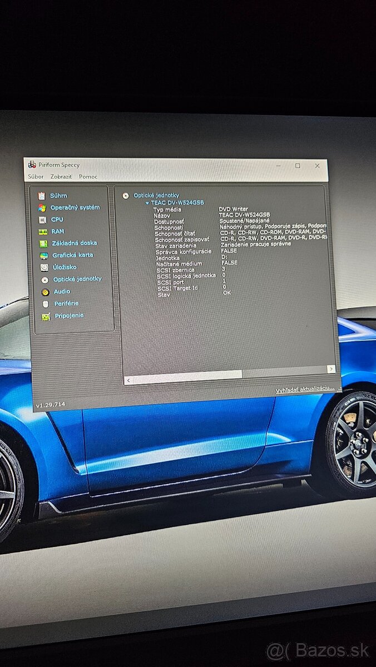Maximize the Piriform Speccy window

pos(298,166)
